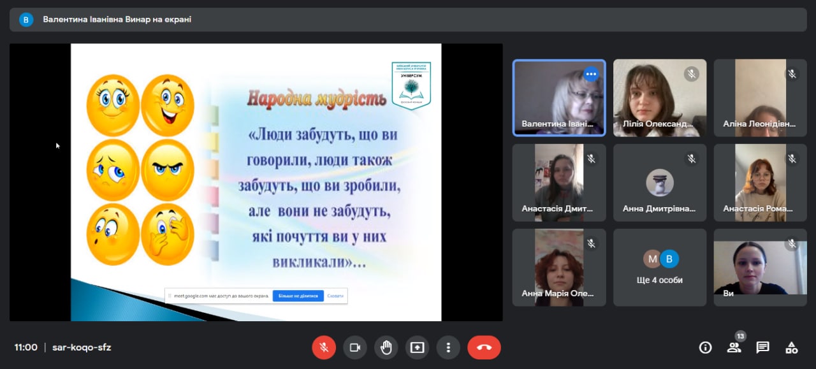The image size is (816, 369).
Task: Click options dots on Валентина Івані tile
Action: pos(591,74)
